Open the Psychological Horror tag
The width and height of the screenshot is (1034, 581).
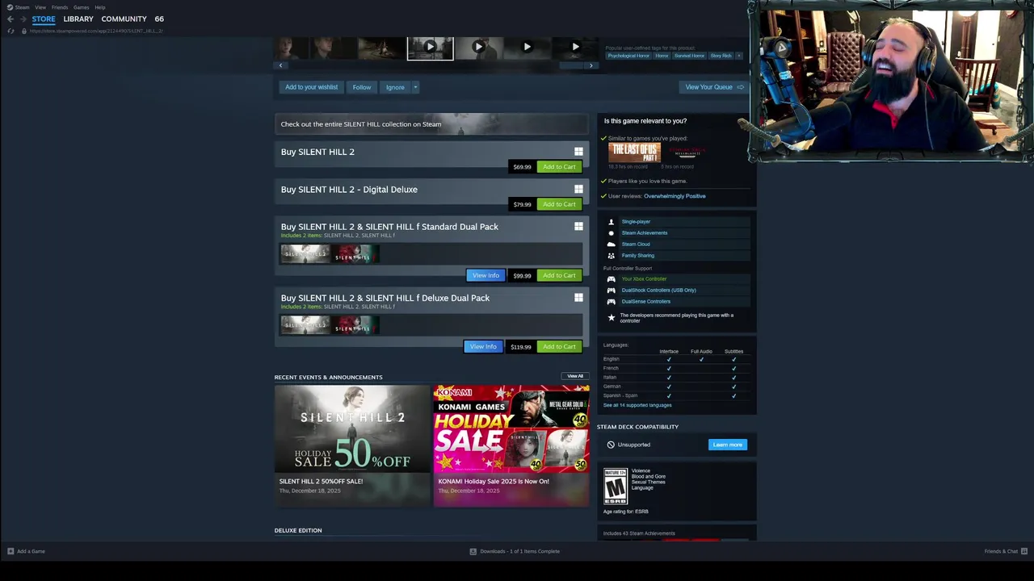628,56
